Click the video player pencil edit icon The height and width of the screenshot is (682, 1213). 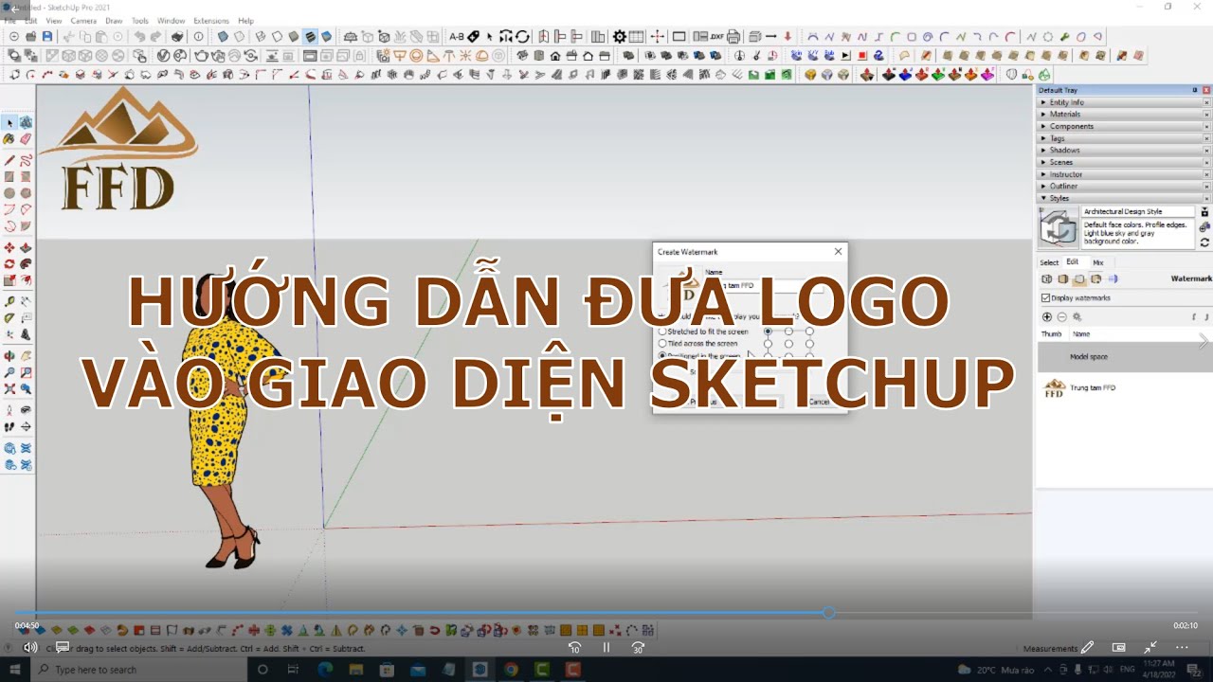pos(1087,647)
